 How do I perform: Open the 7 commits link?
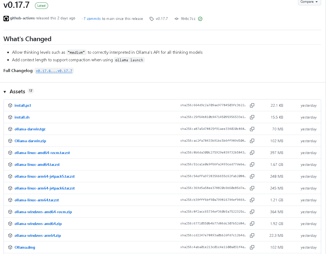(92, 19)
